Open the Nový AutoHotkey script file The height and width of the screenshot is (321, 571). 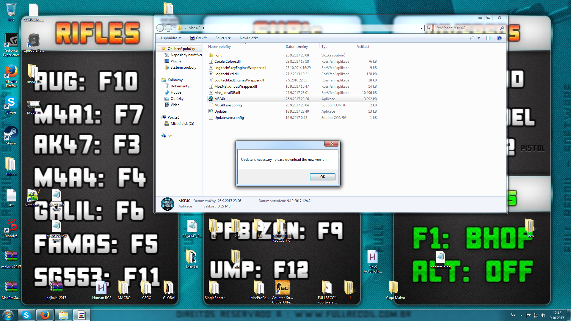tap(373, 262)
